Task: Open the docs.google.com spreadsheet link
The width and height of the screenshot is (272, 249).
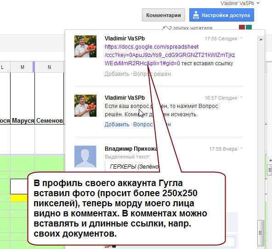Action: 170,55
